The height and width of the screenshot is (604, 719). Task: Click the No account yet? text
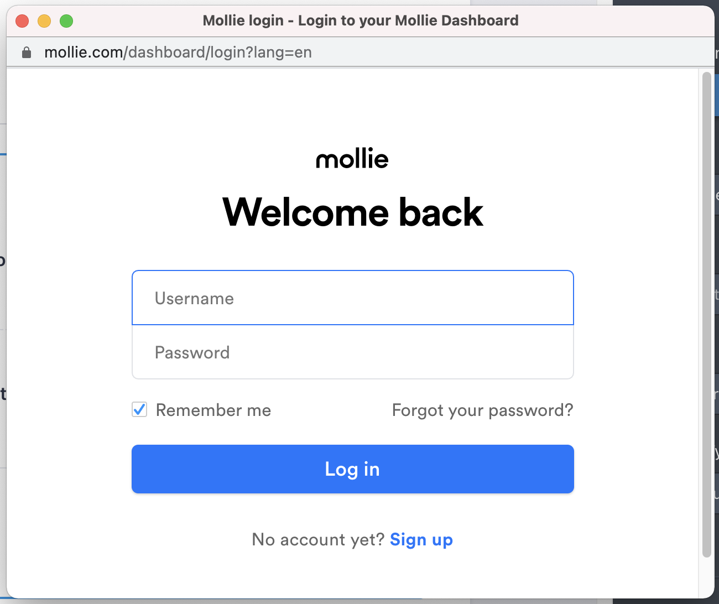[x=318, y=539]
